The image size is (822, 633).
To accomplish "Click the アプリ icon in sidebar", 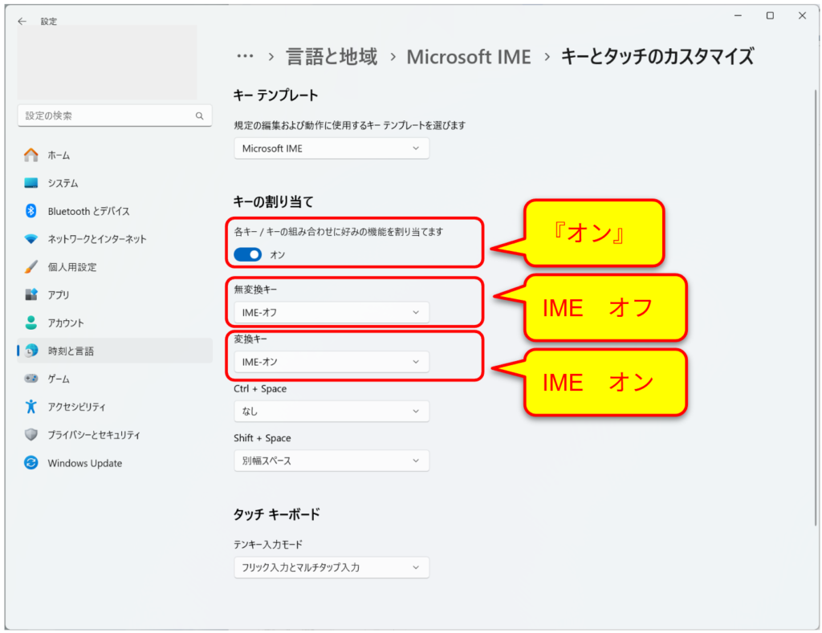I will click(x=31, y=294).
